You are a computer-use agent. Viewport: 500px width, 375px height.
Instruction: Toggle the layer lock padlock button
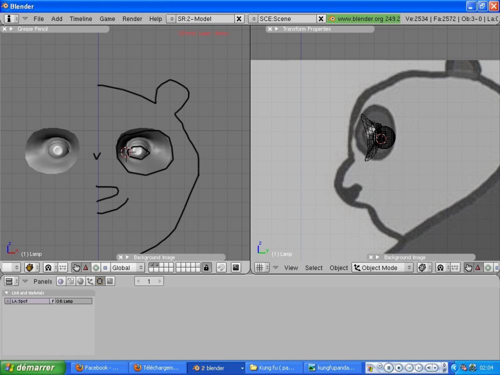pos(206,267)
